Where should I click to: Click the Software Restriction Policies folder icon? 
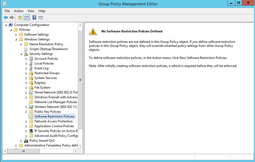[x=31, y=116]
